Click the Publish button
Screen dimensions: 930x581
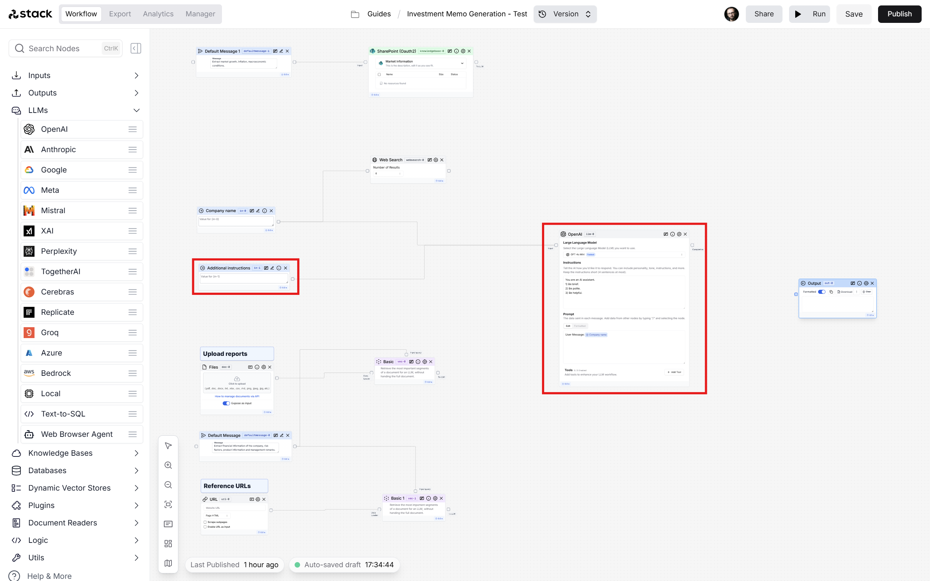tap(900, 13)
